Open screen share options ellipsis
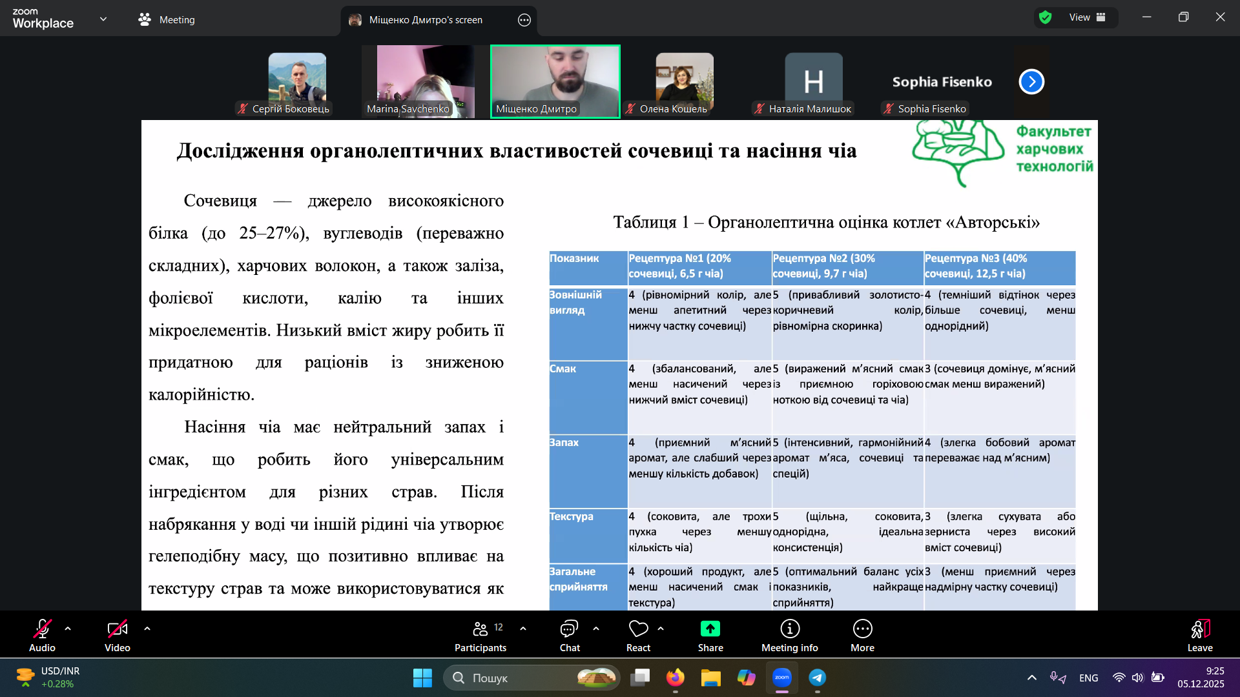 point(524,20)
